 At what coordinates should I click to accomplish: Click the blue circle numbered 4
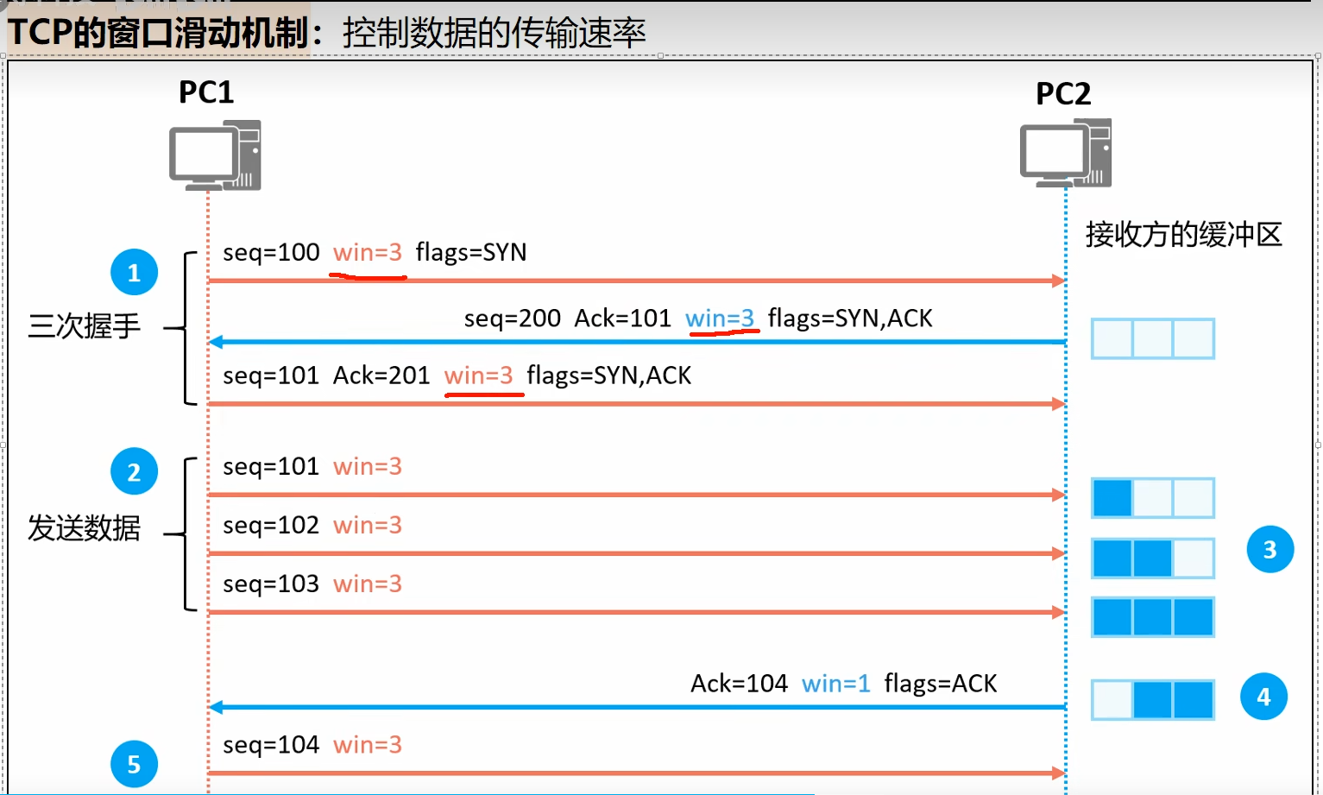(1263, 696)
